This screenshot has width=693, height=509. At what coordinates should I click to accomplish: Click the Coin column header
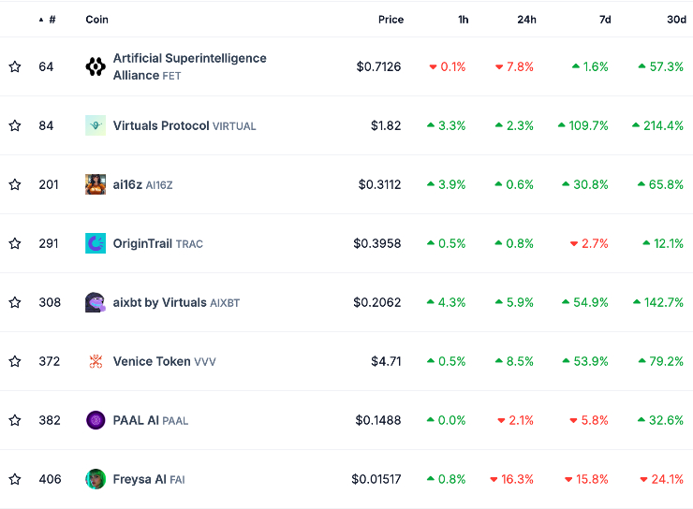[x=96, y=20]
